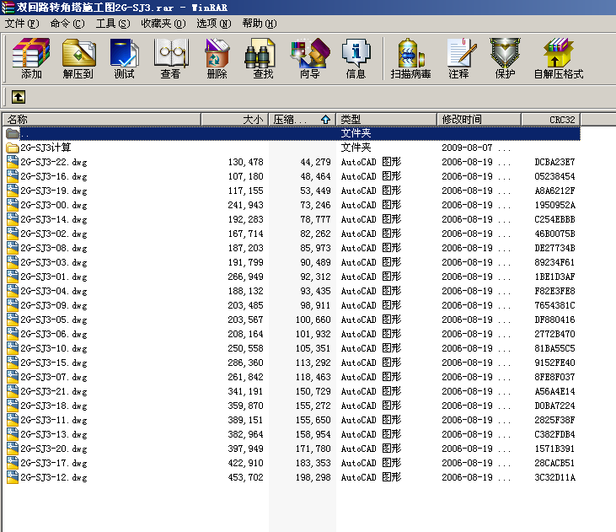This screenshot has height=532, width=616.
Task: Select file 2G-SJ3-16.dwg
Action: coord(292,176)
